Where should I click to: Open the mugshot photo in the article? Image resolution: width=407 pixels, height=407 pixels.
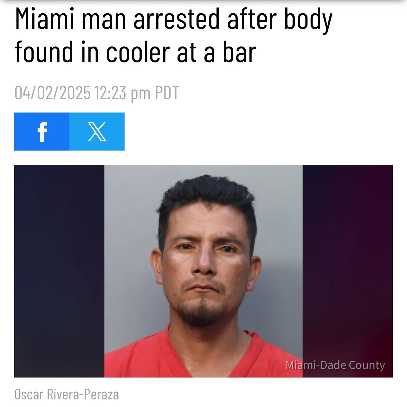[203, 271]
